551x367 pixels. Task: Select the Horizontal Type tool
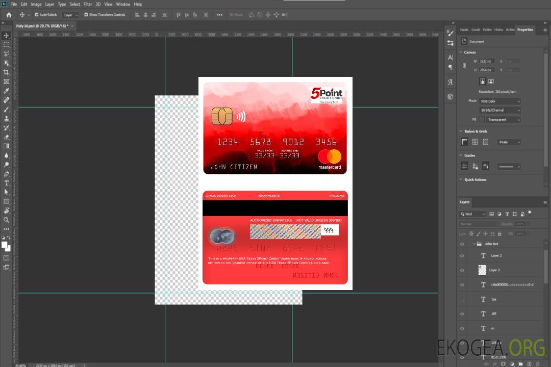click(6, 183)
